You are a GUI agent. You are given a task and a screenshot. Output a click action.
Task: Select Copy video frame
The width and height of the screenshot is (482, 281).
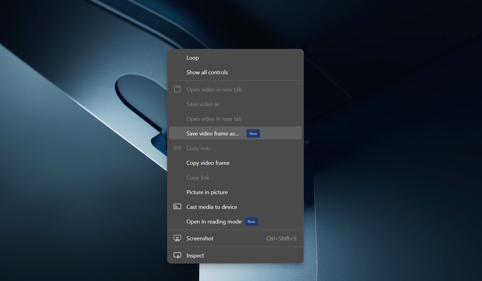208,163
